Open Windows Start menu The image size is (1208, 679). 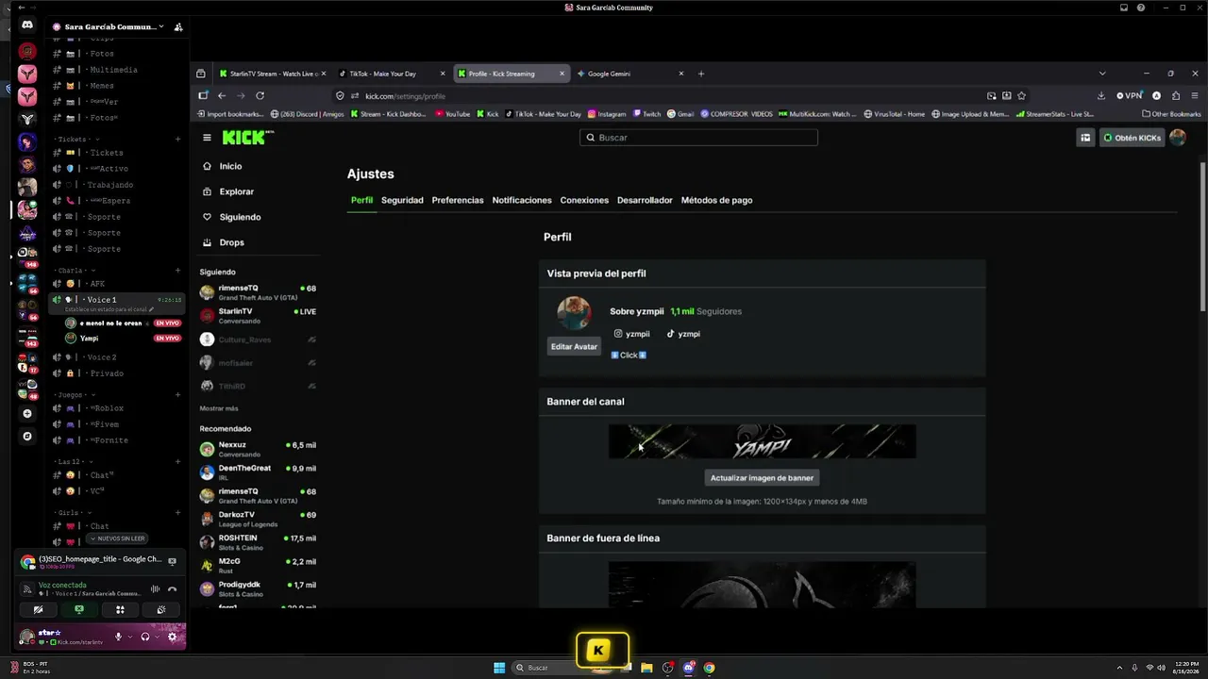pyautogui.click(x=499, y=668)
